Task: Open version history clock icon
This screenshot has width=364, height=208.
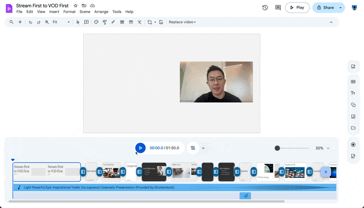Action: (x=265, y=8)
